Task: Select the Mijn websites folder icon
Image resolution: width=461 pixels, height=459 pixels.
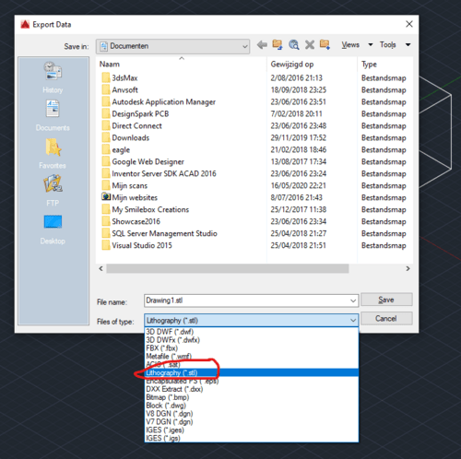Action: click(x=106, y=196)
